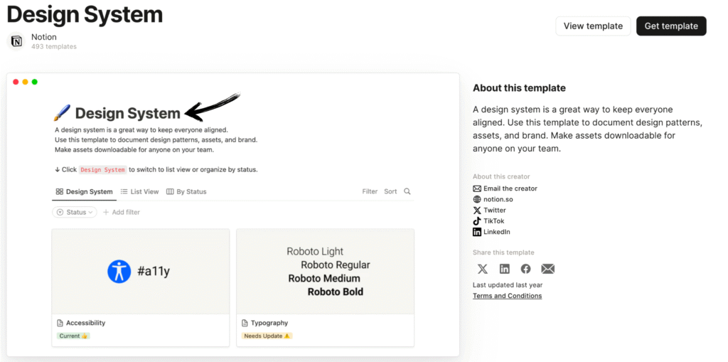
Task: Click the View template button
Action: (592, 26)
